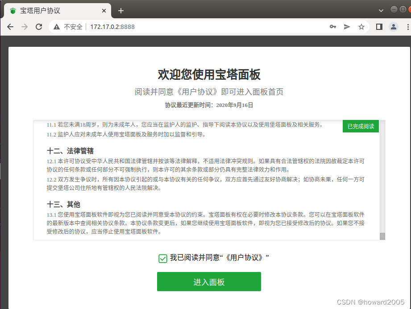This screenshot has height=309, width=411.
Task: Toggle the 我已阅读并同意 agreement checkbox
Action: click(163, 259)
